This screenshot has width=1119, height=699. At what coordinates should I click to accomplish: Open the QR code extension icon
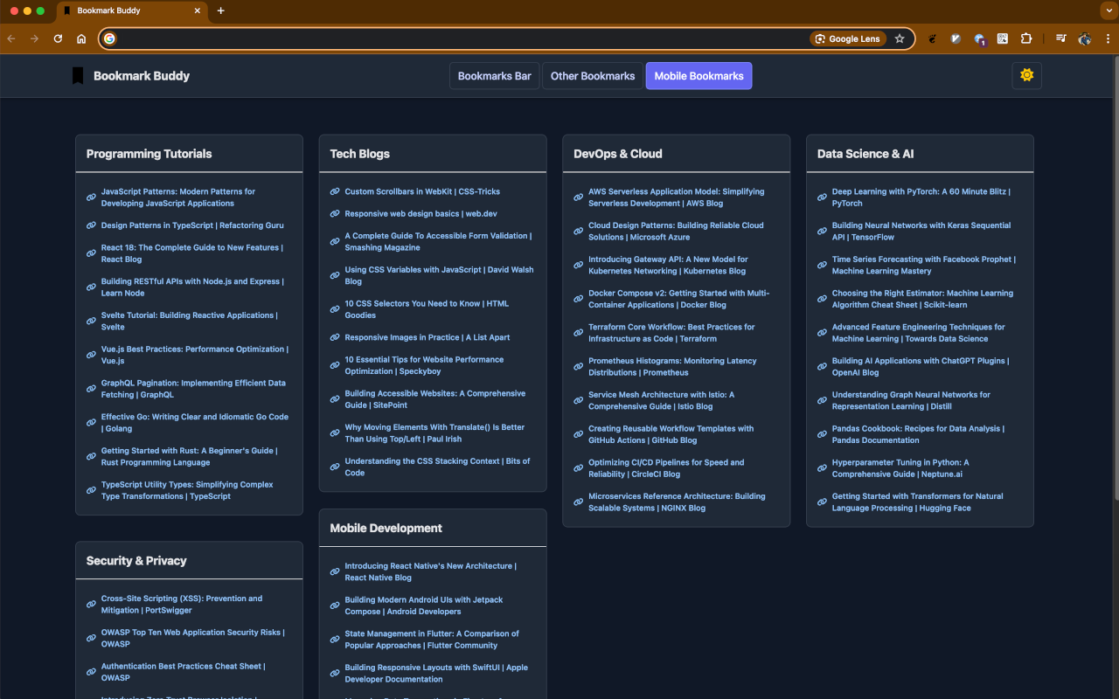pyautogui.click(x=1003, y=38)
